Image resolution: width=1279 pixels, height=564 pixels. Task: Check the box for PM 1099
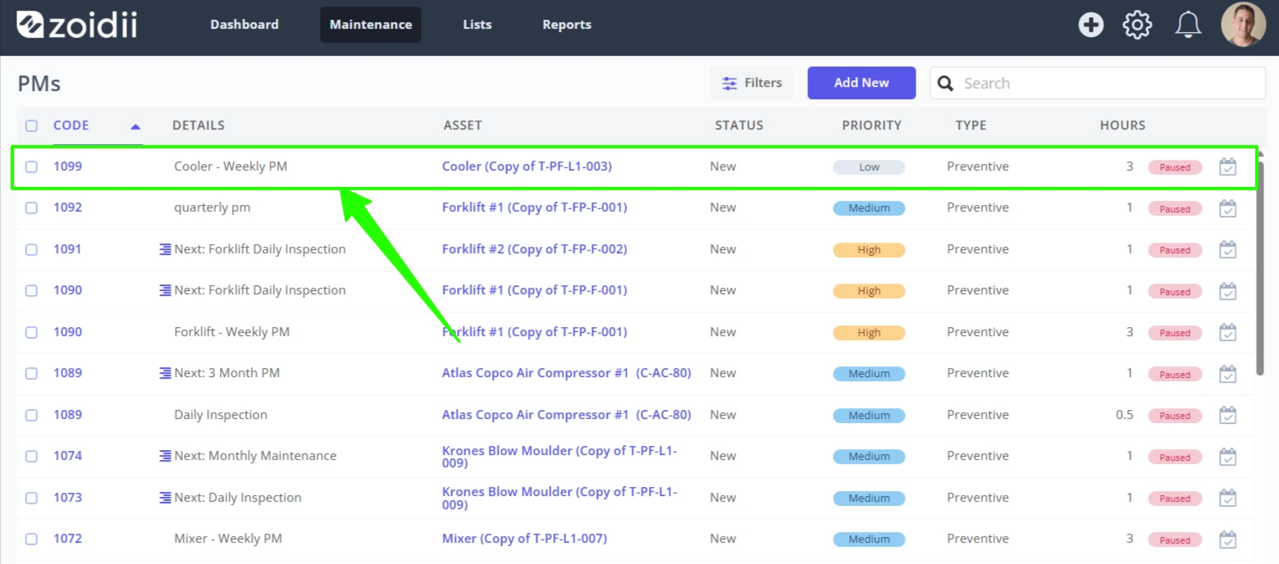pos(31,166)
